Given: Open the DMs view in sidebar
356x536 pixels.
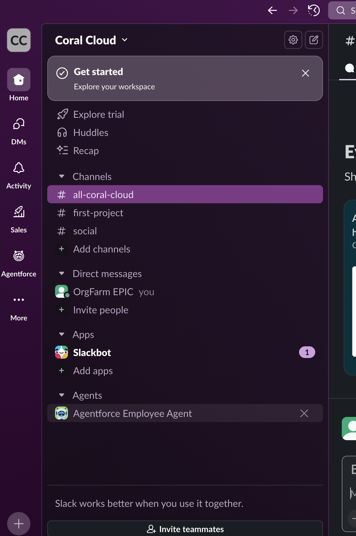Looking at the screenshot, I should [x=19, y=124].
